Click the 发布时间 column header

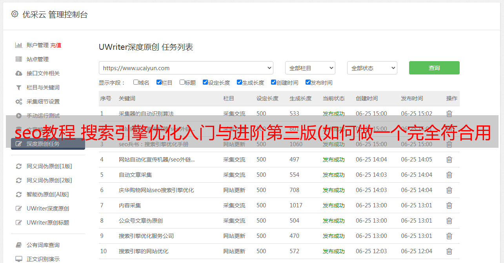412,98
